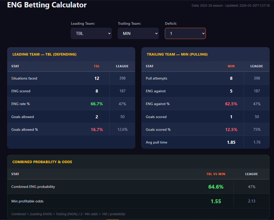Click the "STAT" header in the leading team table
Image resolution: width=274 pixels, height=220 pixels.
coord(15,66)
